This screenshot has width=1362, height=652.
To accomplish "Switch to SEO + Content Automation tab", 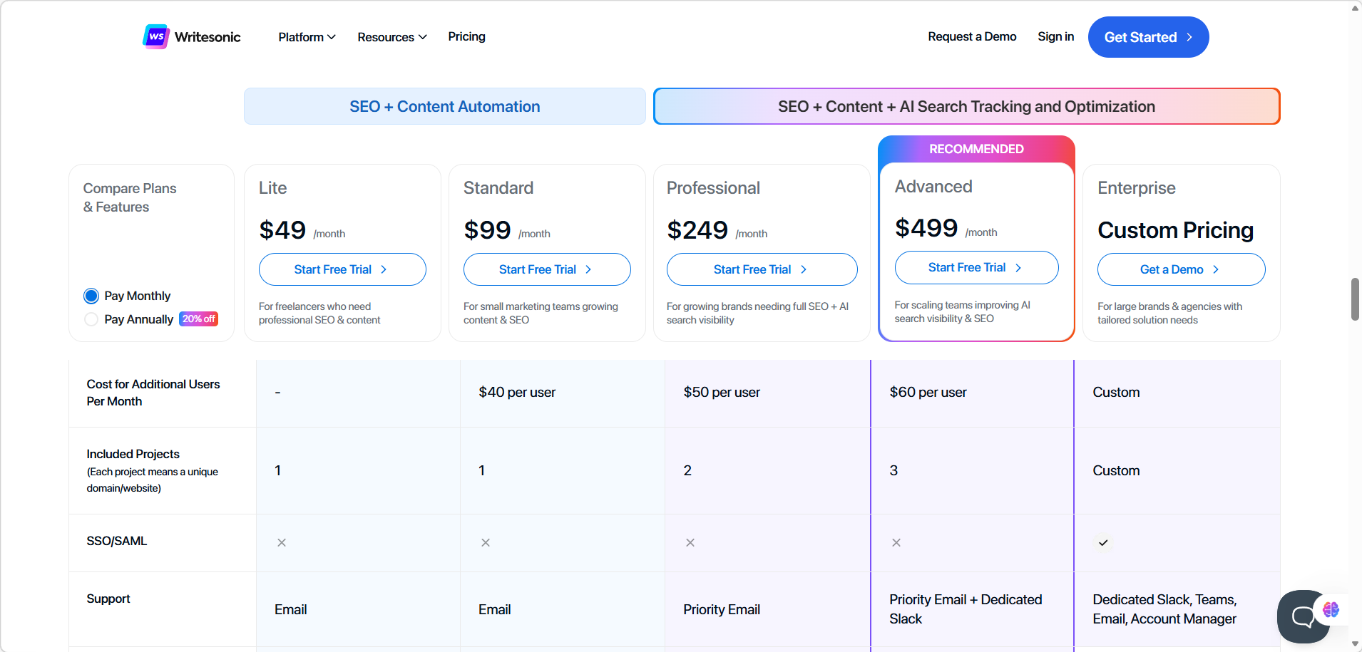I will coord(444,106).
